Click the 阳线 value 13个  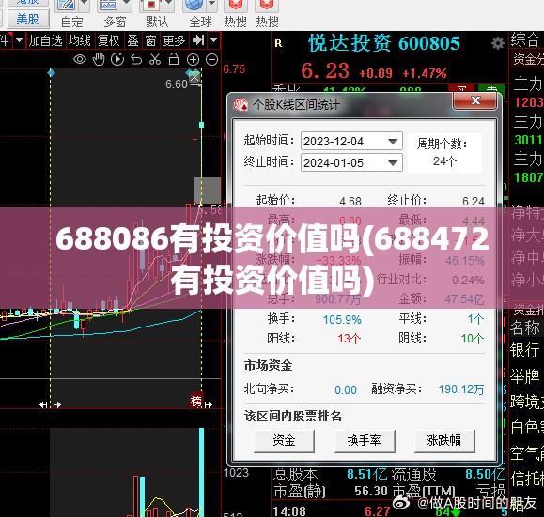click(x=350, y=339)
